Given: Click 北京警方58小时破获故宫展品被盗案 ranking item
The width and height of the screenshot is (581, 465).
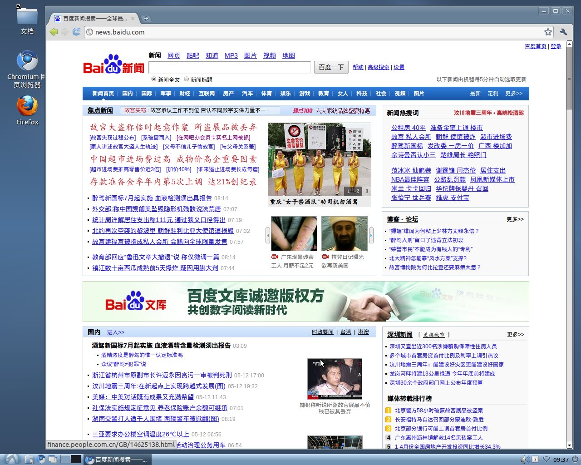Looking at the screenshot, I should [439, 411].
